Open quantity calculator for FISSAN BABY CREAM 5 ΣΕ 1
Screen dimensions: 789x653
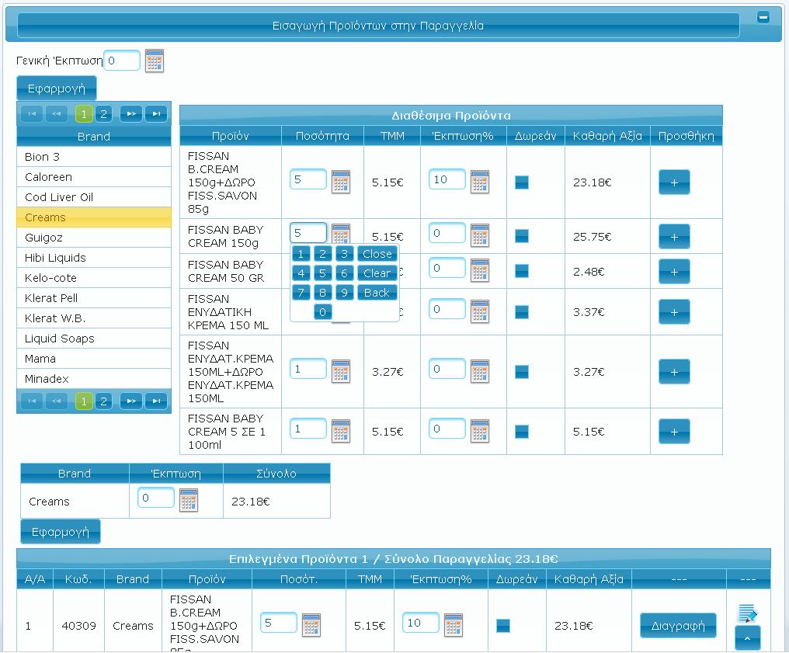pos(341,431)
